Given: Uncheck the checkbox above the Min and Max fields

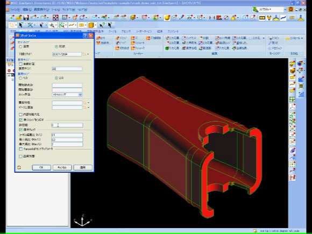Looking at the screenshot, I should click(20, 130).
